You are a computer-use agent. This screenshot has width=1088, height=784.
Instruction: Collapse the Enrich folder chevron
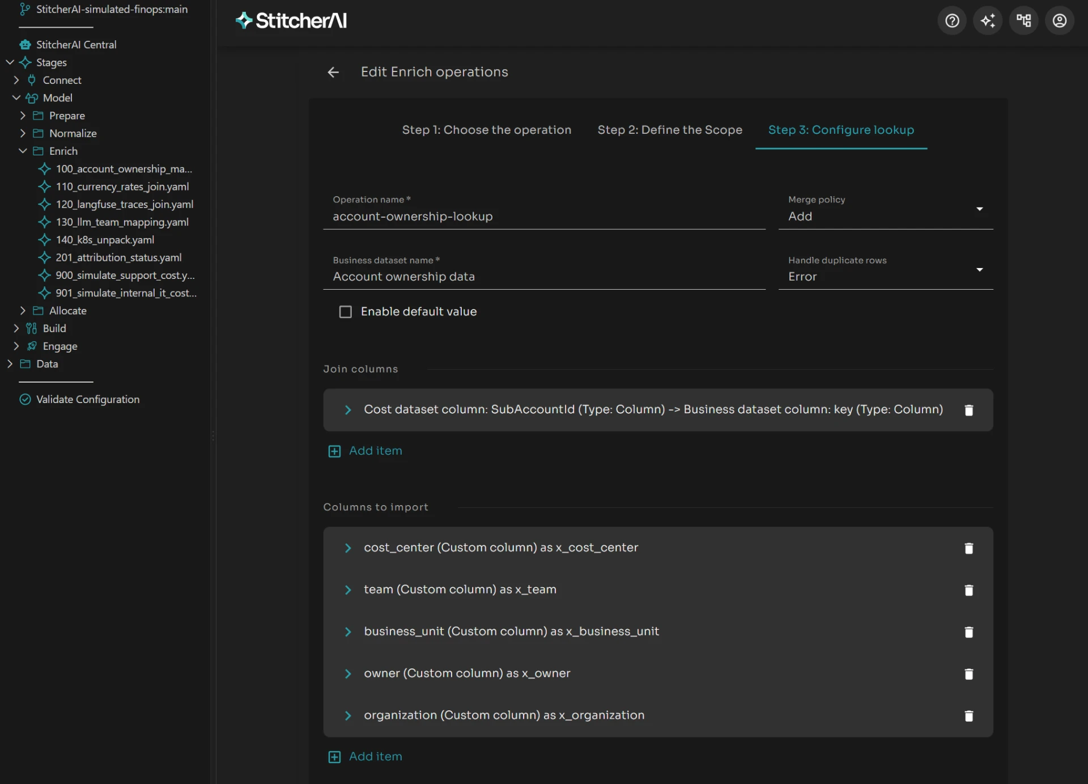[x=23, y=151]
